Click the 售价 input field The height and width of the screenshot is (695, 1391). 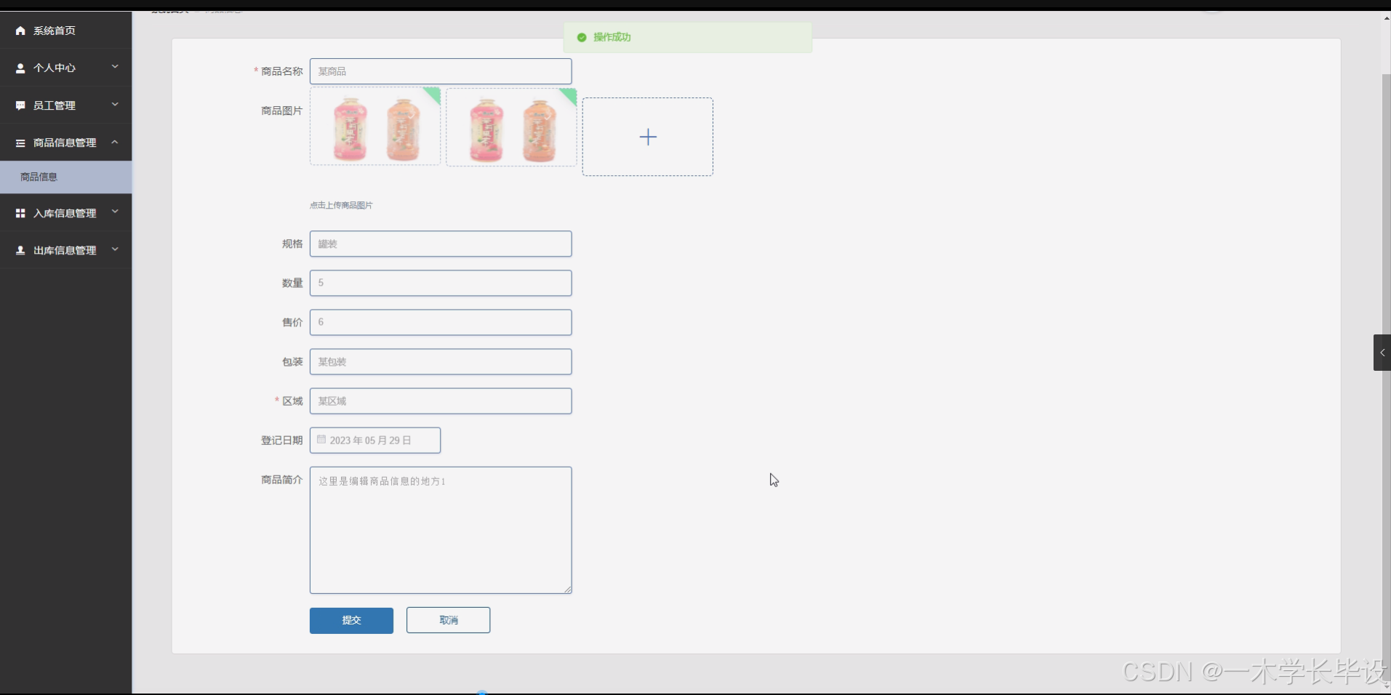click(x=441, y=322)
